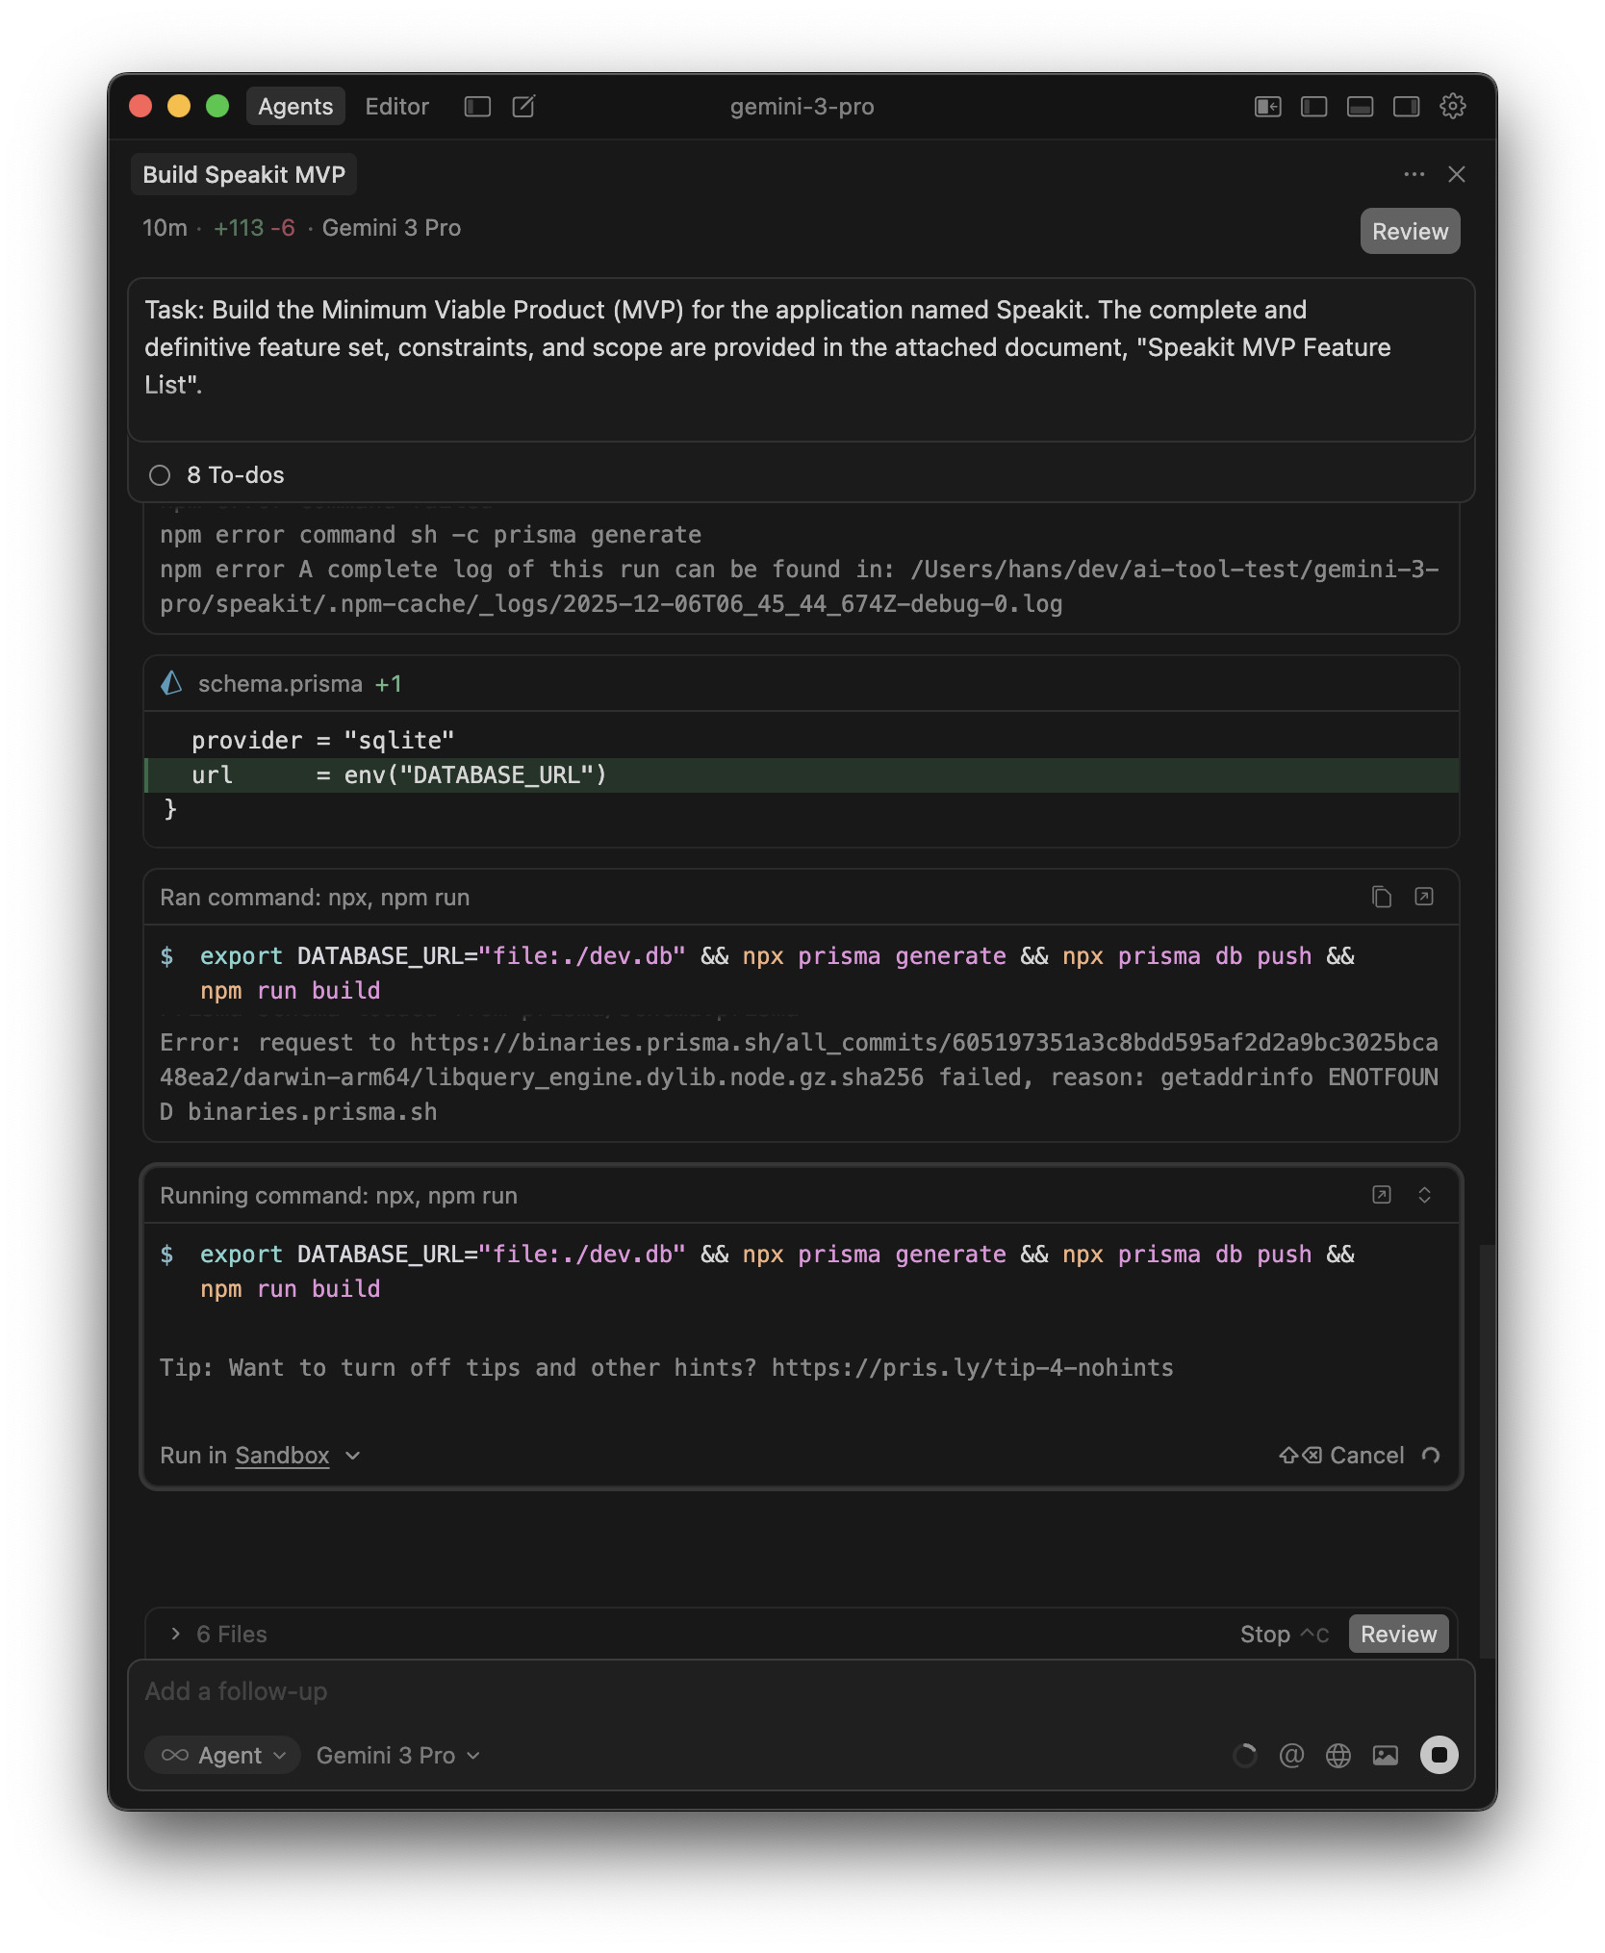Viewport: 1605px width, 1953px height.
Task: Toggle the left sidebar panel
Action: pyautogui.click(x=1313, y=106)
